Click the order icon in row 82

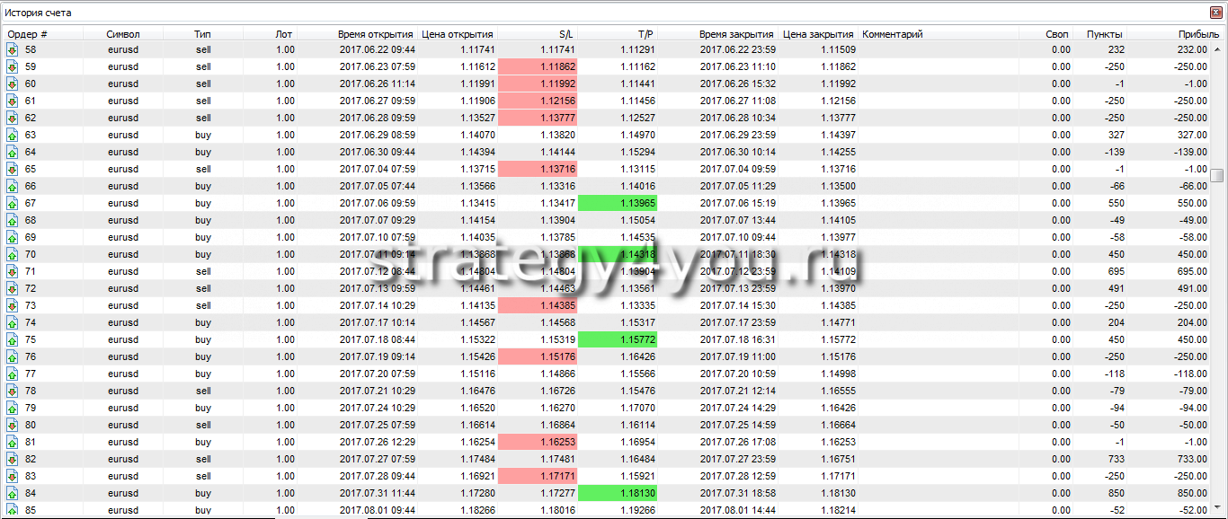tap(13, 459)
